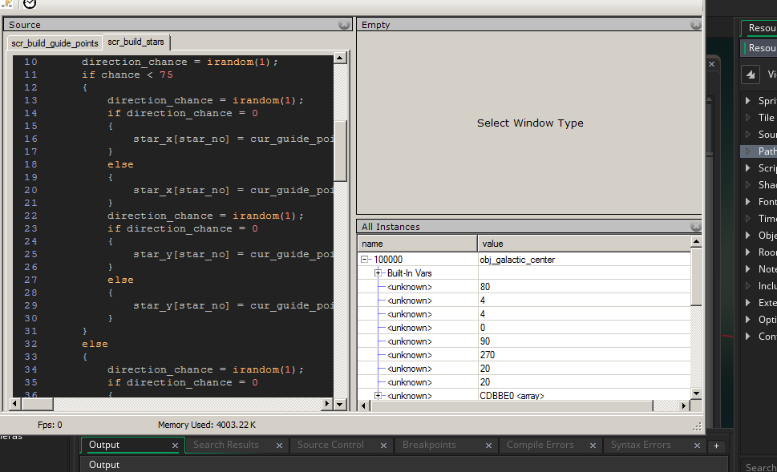Close the Empty window with its X icon
This screenshot has height=472, width=777.
pyautogui.click(x=710, y=63)
